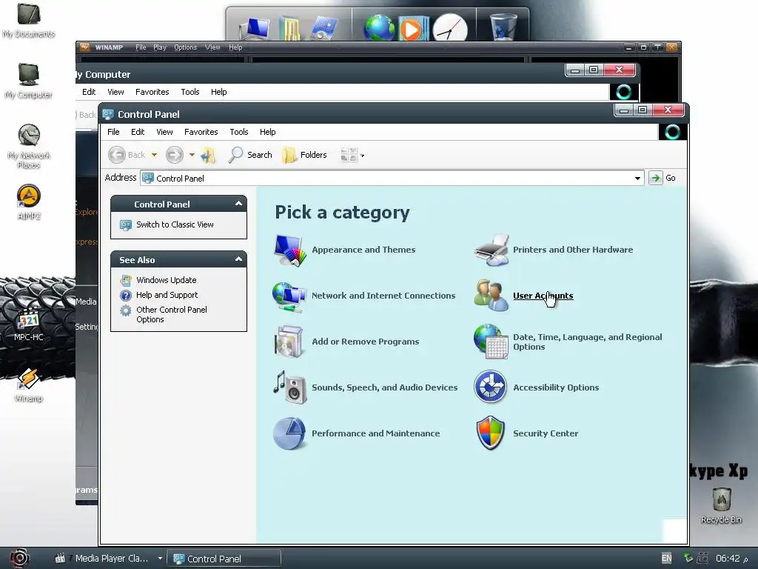Viewport: 758px width, 569px height.
Task: Click the Start orb on the taskbar
Action: 19,558
